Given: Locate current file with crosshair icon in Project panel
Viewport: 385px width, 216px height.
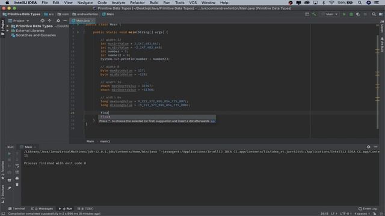Looking at the screenshot, I should point(42,21).
